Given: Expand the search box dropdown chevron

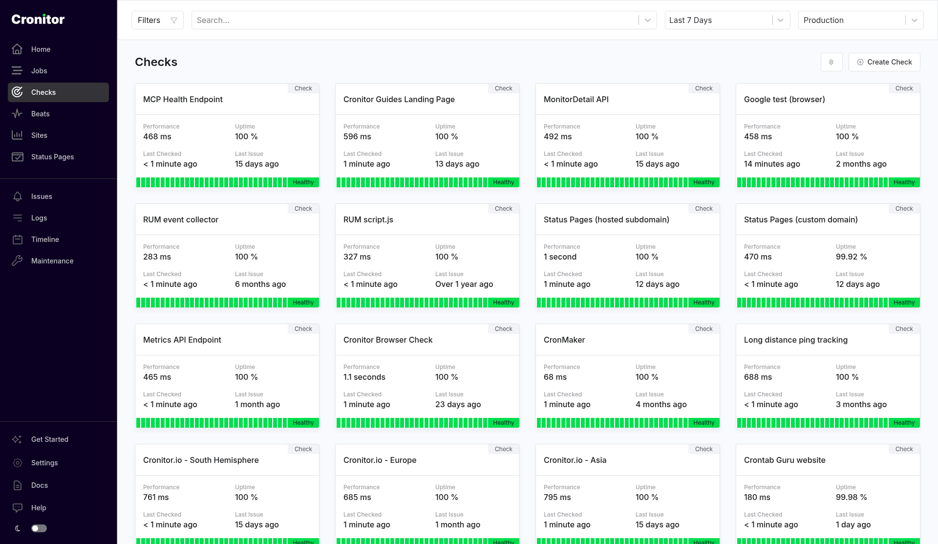Looking at the screenshot, I should point(648,20).
